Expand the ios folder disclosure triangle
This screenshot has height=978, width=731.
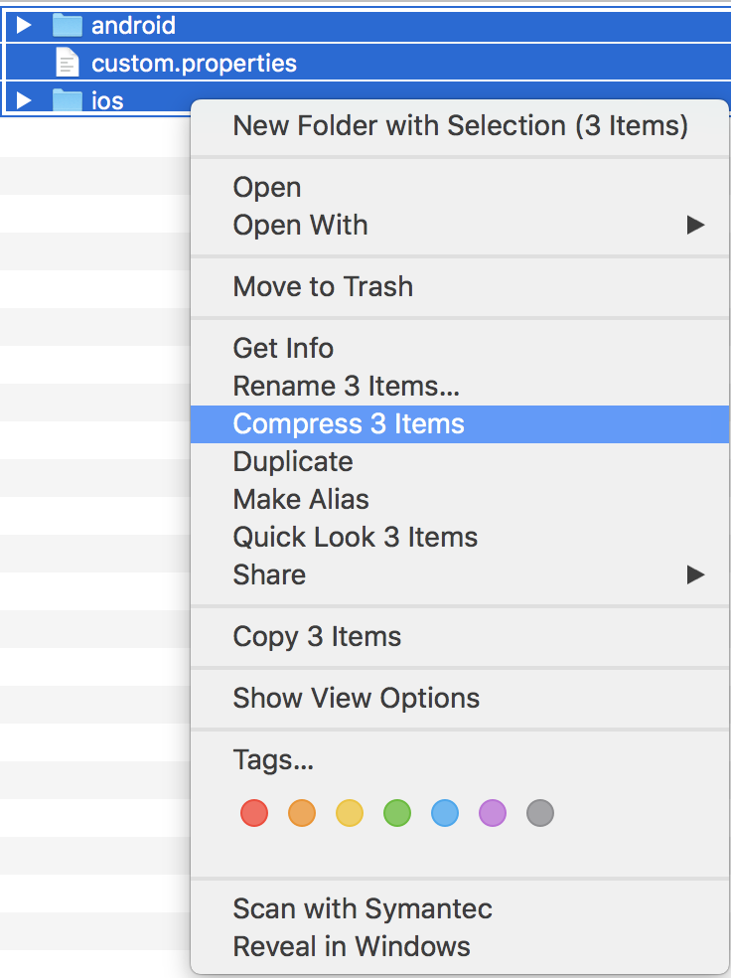coord(24,99)
